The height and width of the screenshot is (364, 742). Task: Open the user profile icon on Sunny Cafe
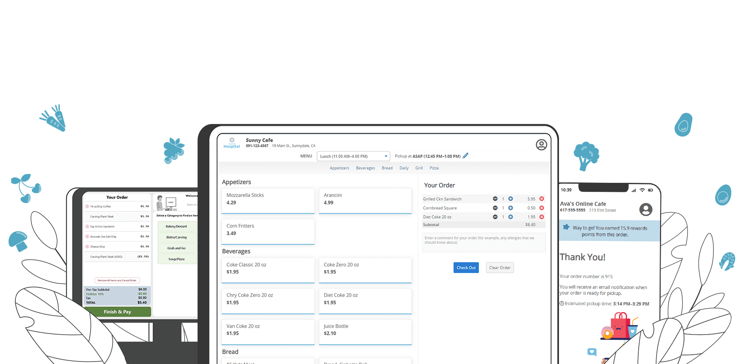coord(541,145)
